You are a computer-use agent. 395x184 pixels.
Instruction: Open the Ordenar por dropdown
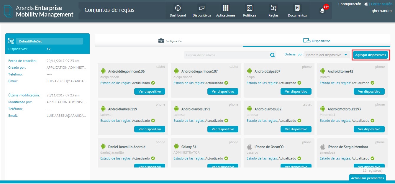(327, 55)
